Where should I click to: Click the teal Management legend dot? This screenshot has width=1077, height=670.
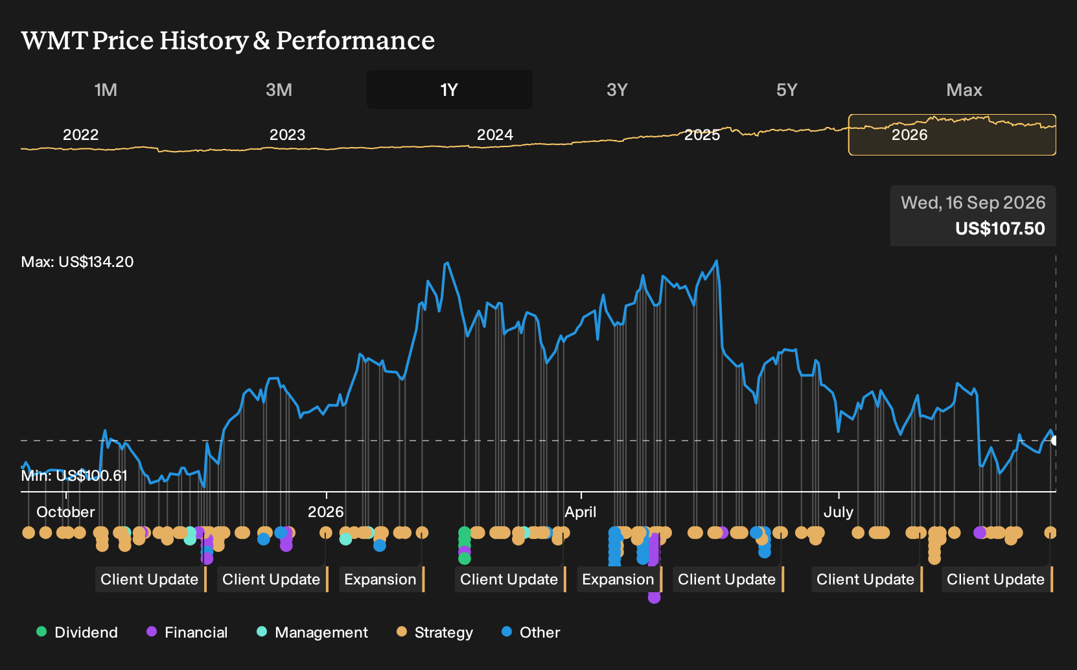[262, 632]
